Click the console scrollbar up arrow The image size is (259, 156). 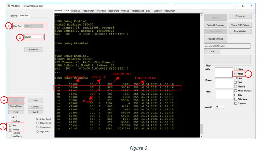(x=201, y=15)
